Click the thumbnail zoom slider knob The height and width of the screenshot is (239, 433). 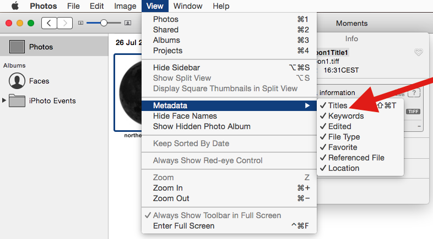click(x=103, y=23)
